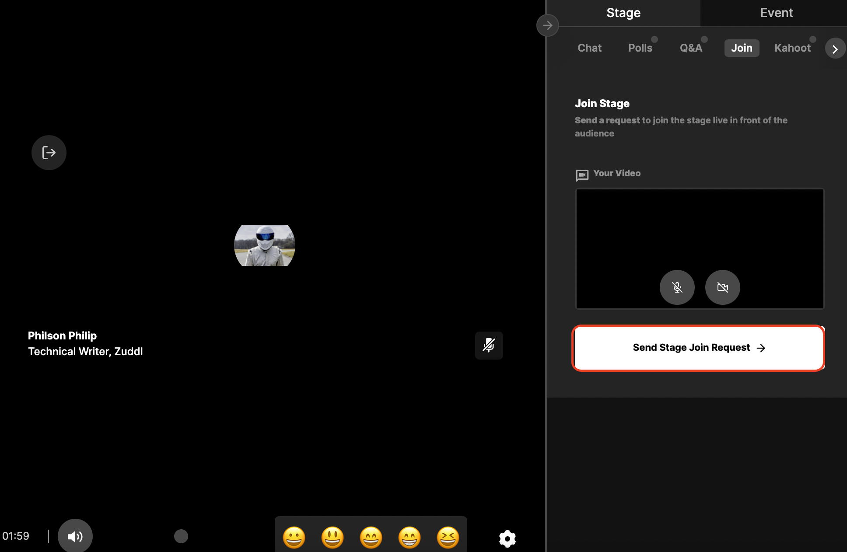Screen dimensions: 847x552
Task: Open the Q&A tab
Action: pos(691,48)
